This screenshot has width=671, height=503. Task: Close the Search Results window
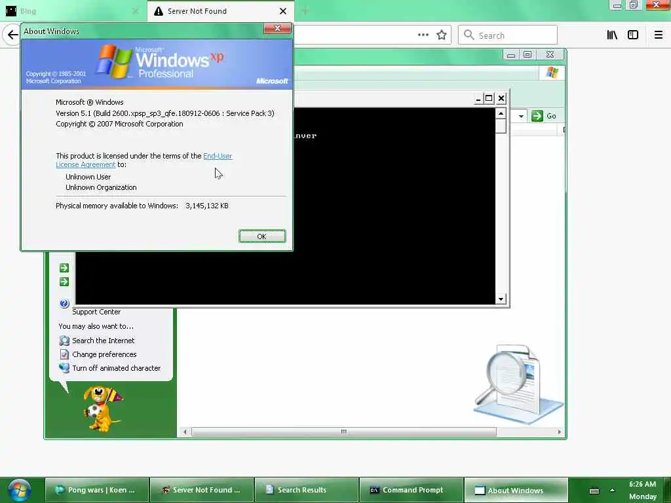click(x=550, y=55)
